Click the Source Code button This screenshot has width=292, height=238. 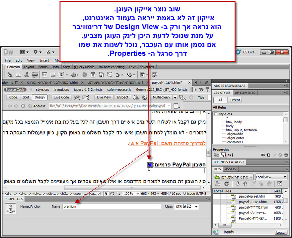click(x=15, y=89)
